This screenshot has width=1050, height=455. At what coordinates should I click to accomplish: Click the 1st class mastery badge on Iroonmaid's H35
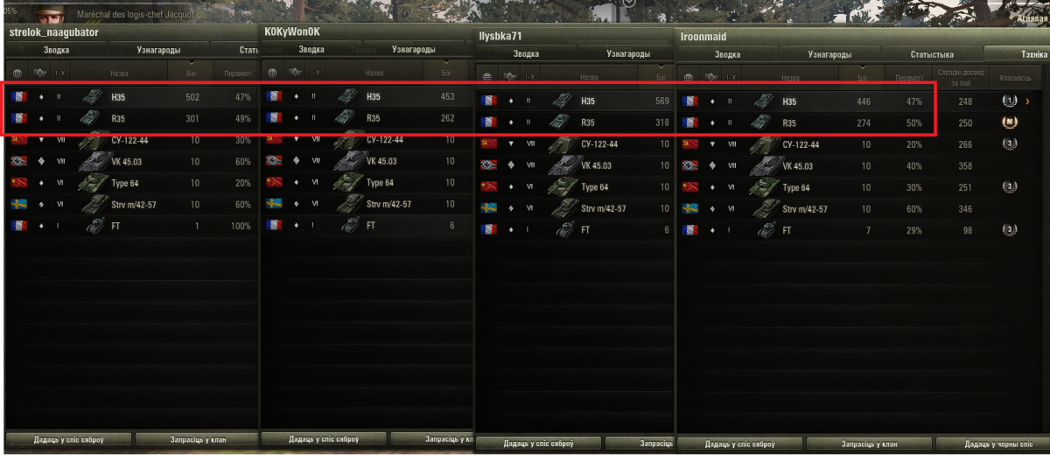[x=1010, y=101]
